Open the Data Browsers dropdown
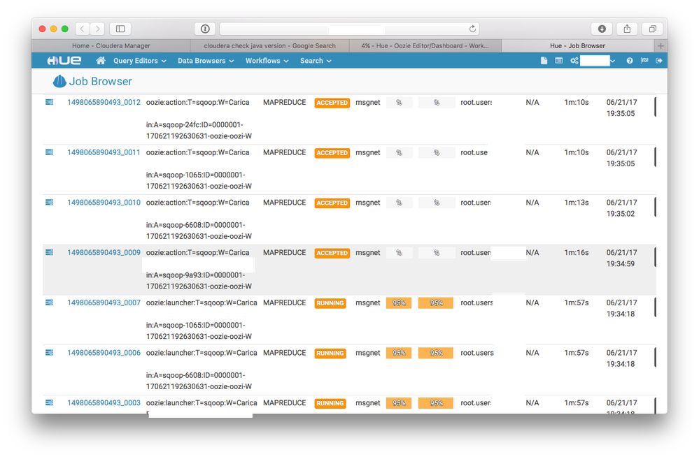 (206, 61)
